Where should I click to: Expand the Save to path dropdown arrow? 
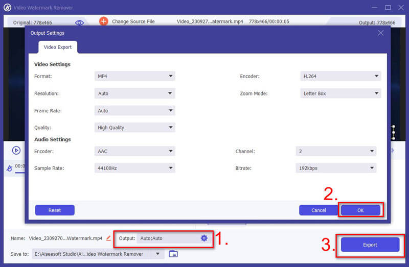point(158,254)
